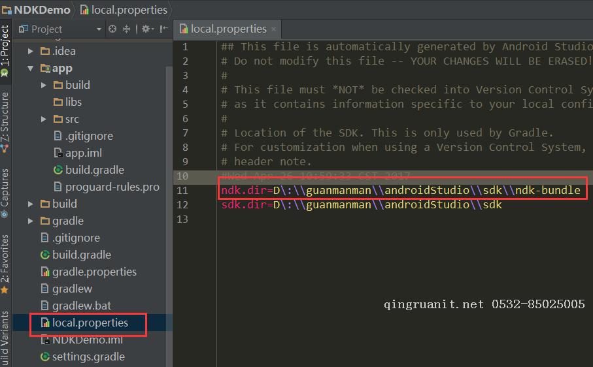
Task: Select the app module in tree
Action: (57, 69)
